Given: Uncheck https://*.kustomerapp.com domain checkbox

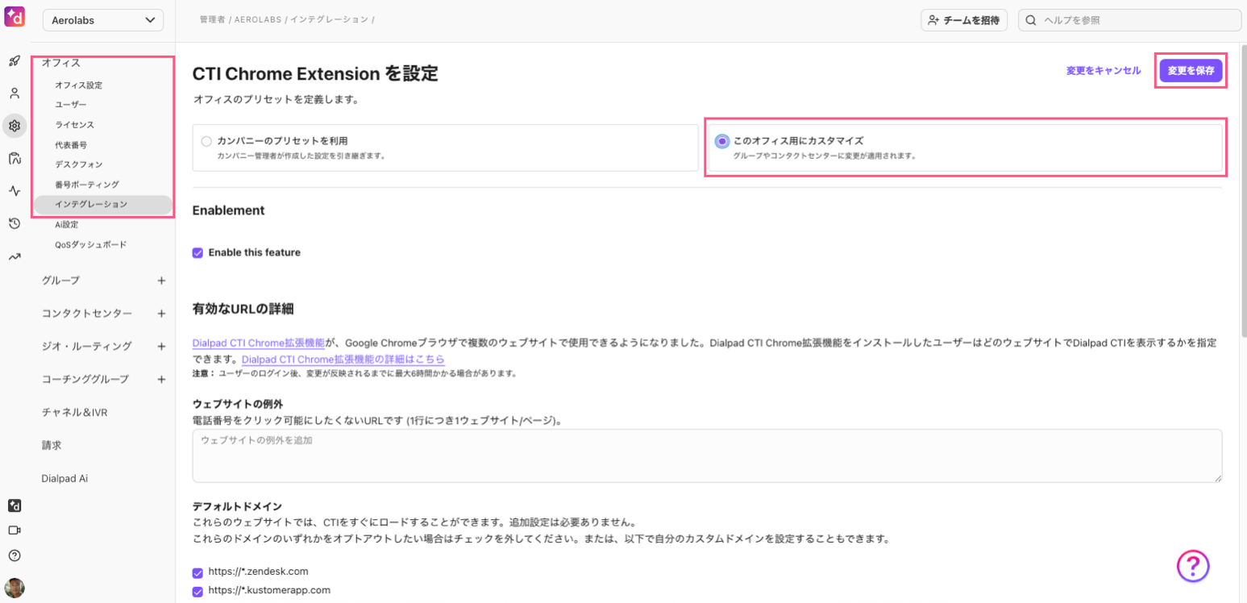Looking at the screenshot, I should pos(197,592).
